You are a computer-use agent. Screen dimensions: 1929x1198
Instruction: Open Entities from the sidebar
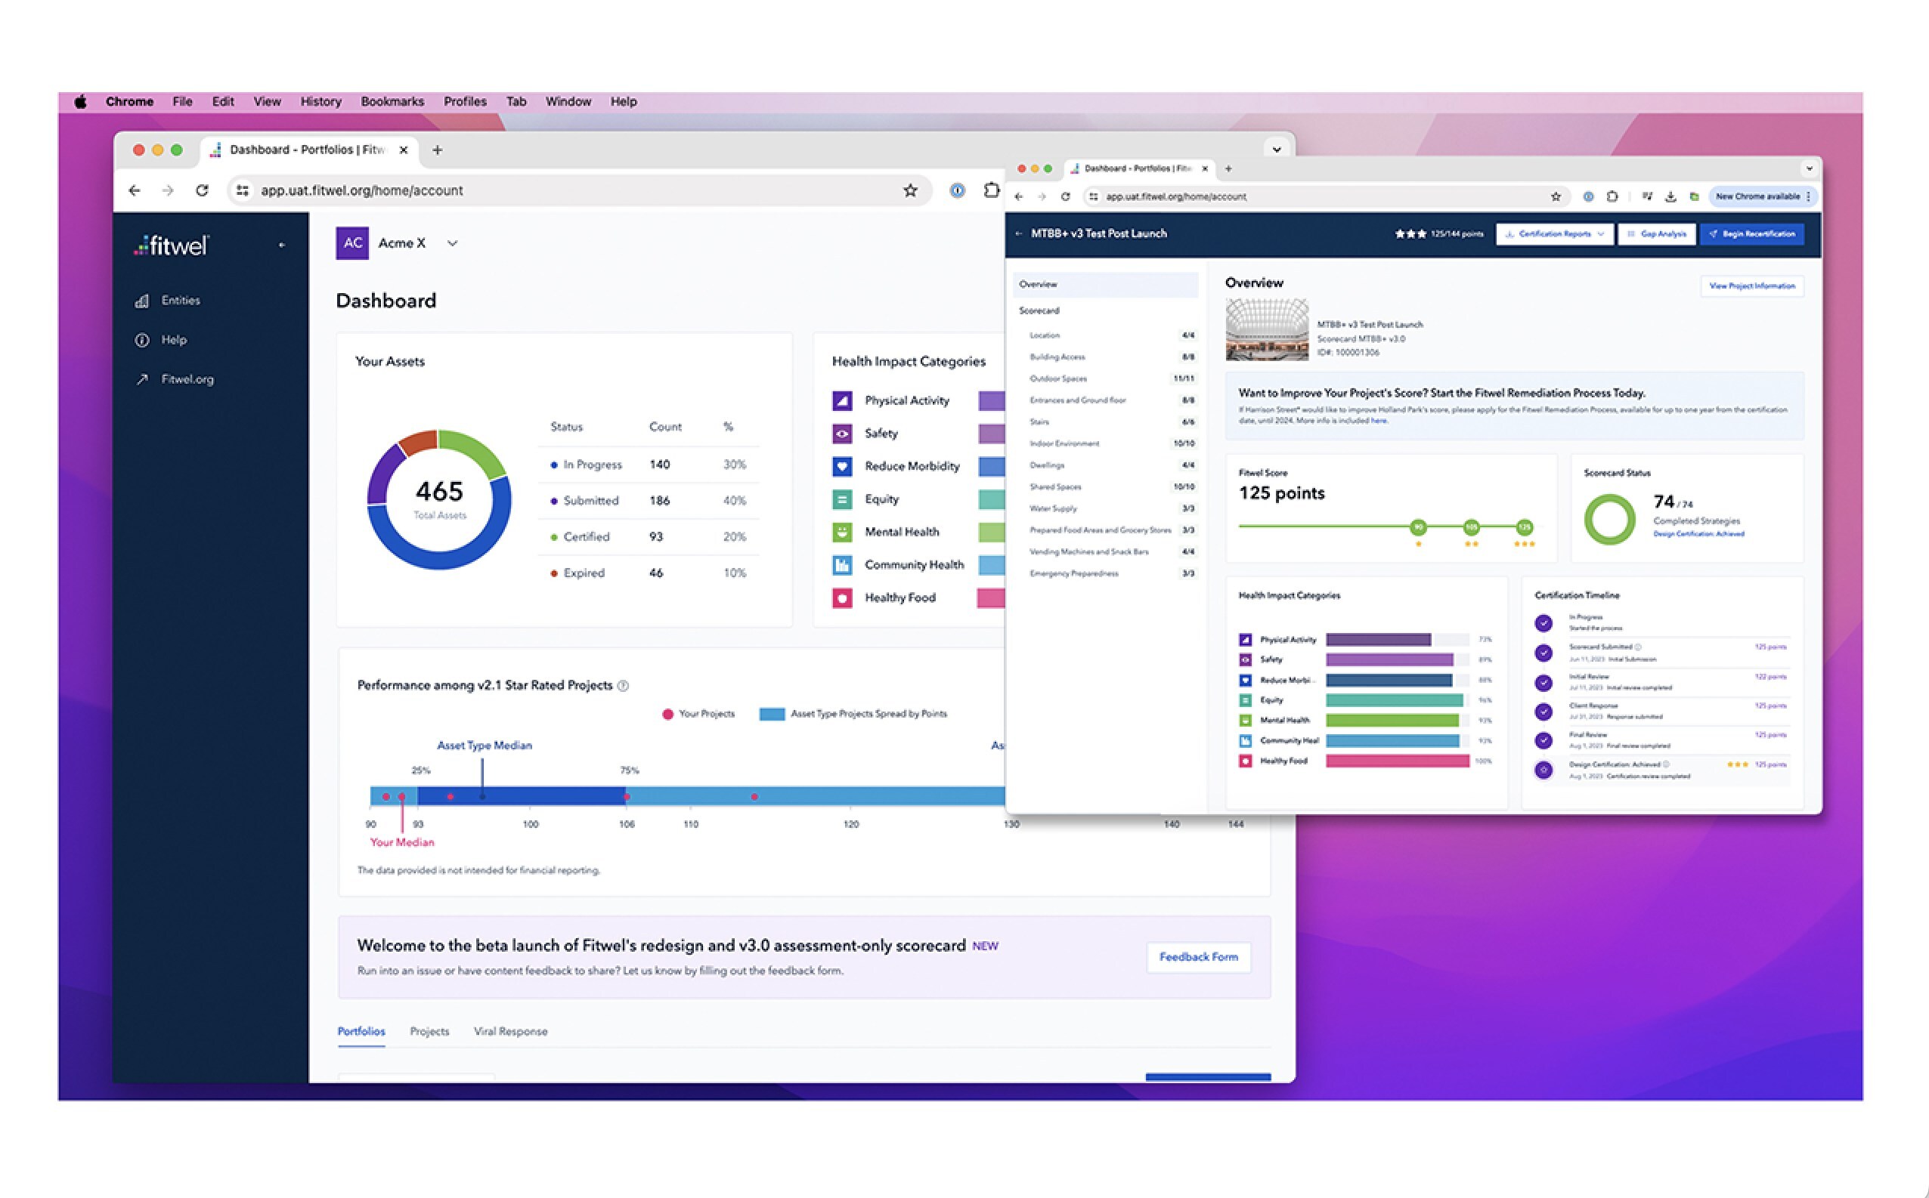coord(180,301)
